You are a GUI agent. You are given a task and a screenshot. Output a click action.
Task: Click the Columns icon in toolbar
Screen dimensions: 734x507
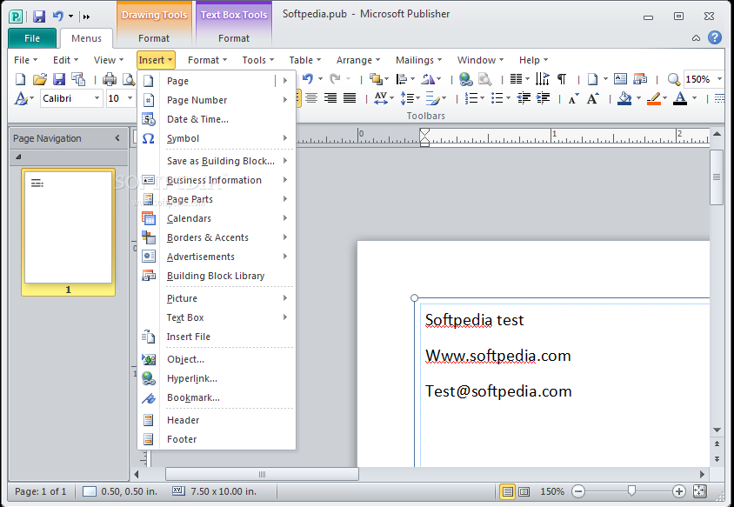[x=516, y=79]
